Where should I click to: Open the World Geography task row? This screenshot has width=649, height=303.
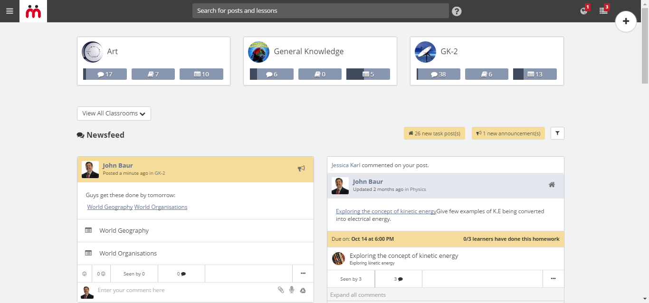195,230
